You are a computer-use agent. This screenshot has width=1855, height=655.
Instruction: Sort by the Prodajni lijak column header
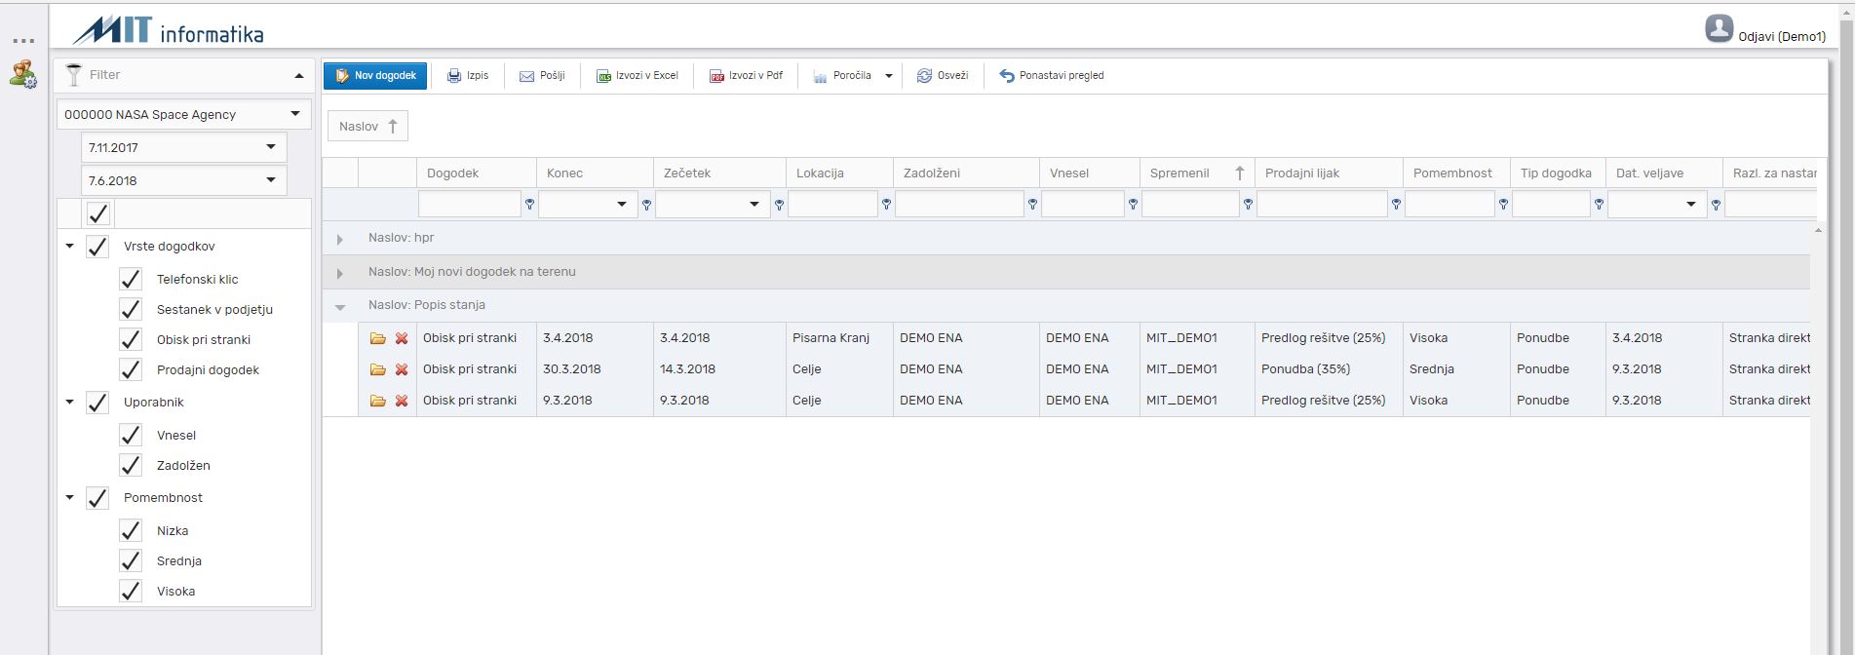point(1329,173)
